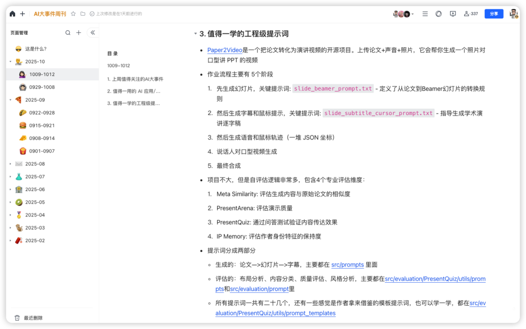Viewport: 526px width, 329px height.
Task: Click the blue Share button
Action: click(x=493, y=14)
